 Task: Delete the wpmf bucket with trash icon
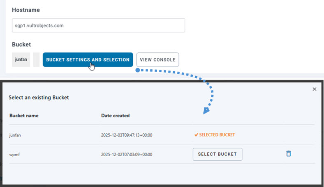pos(289,154)
